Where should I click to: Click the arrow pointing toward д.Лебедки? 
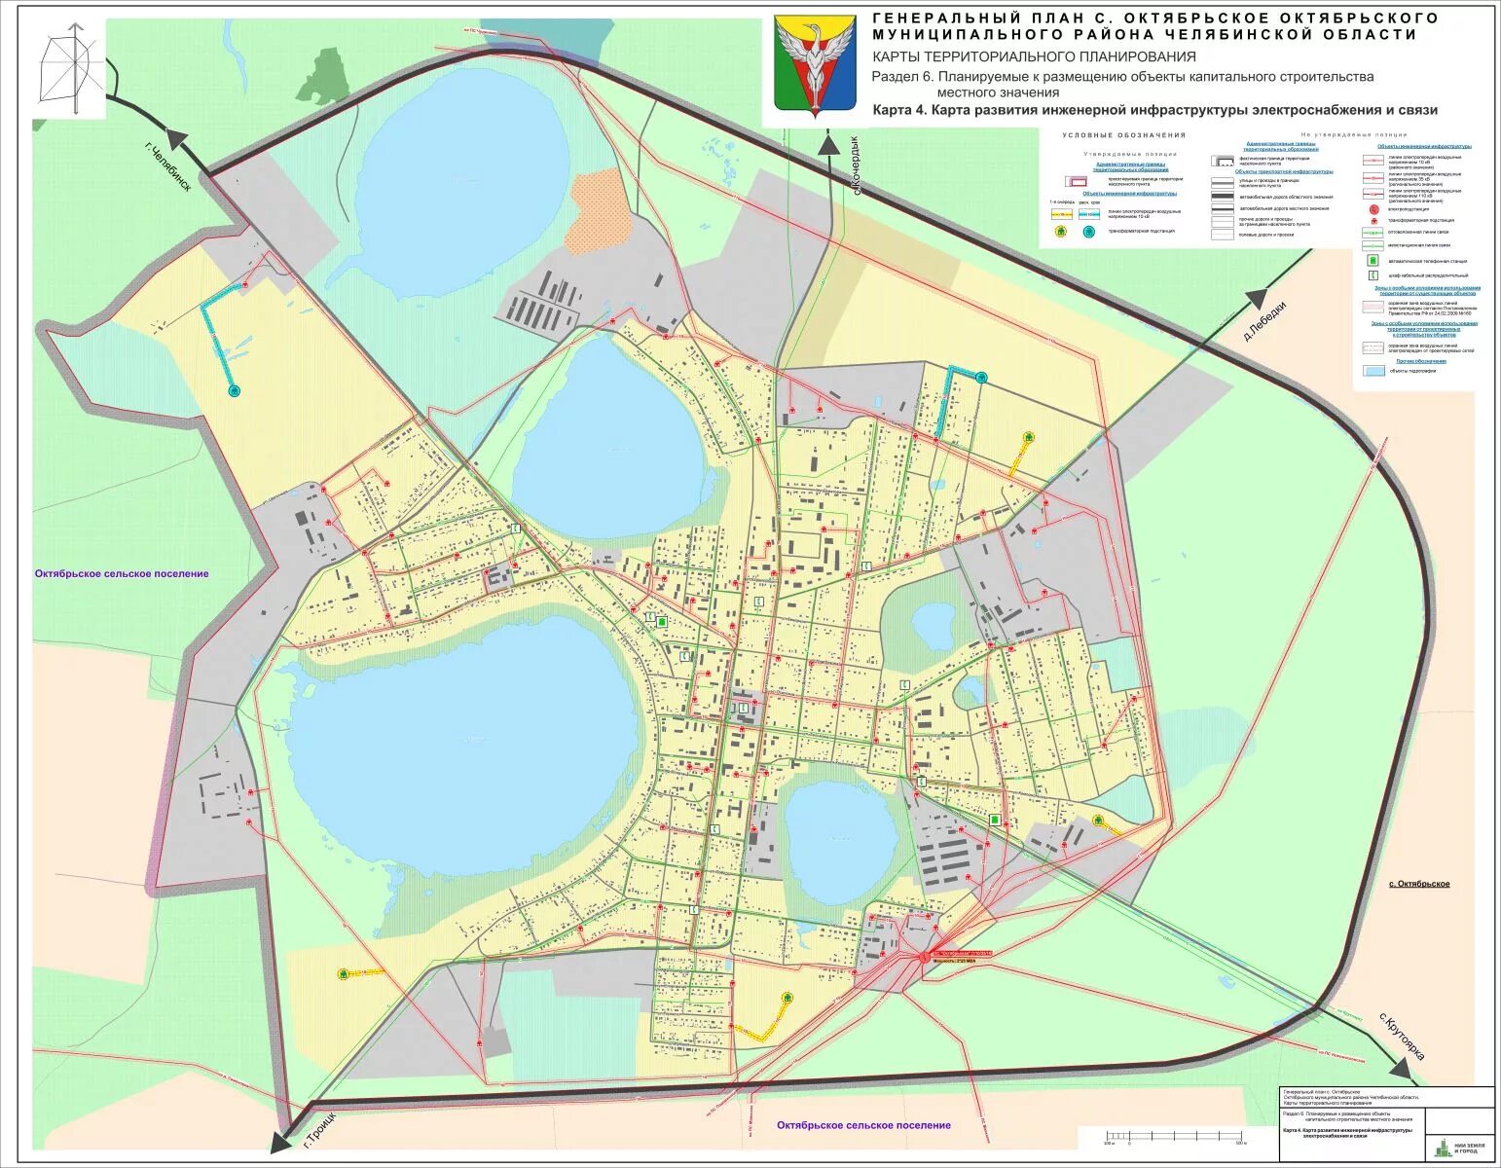tap(1258, 299)
